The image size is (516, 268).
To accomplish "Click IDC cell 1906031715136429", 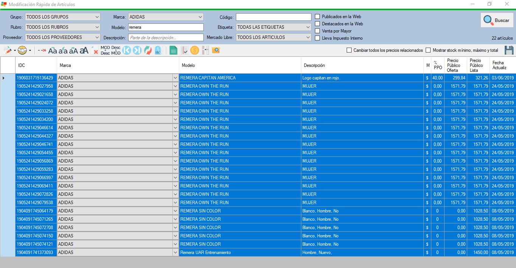I will pos(36,78).
